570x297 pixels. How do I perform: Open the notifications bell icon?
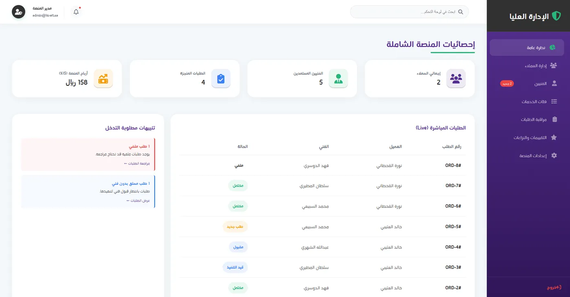pos(76,12)
